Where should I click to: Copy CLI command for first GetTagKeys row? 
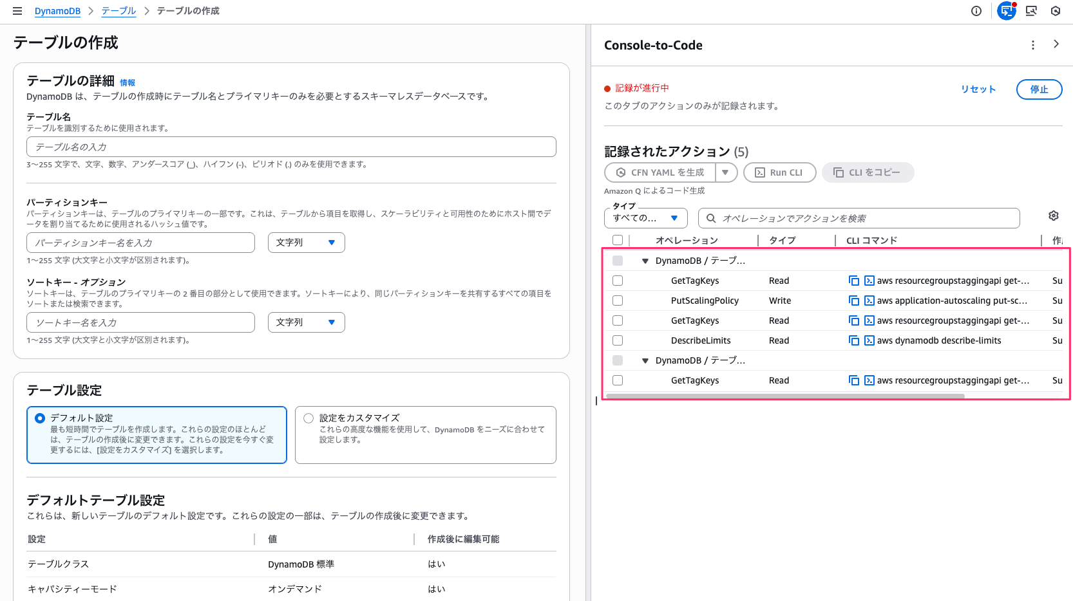coord(854,281)
